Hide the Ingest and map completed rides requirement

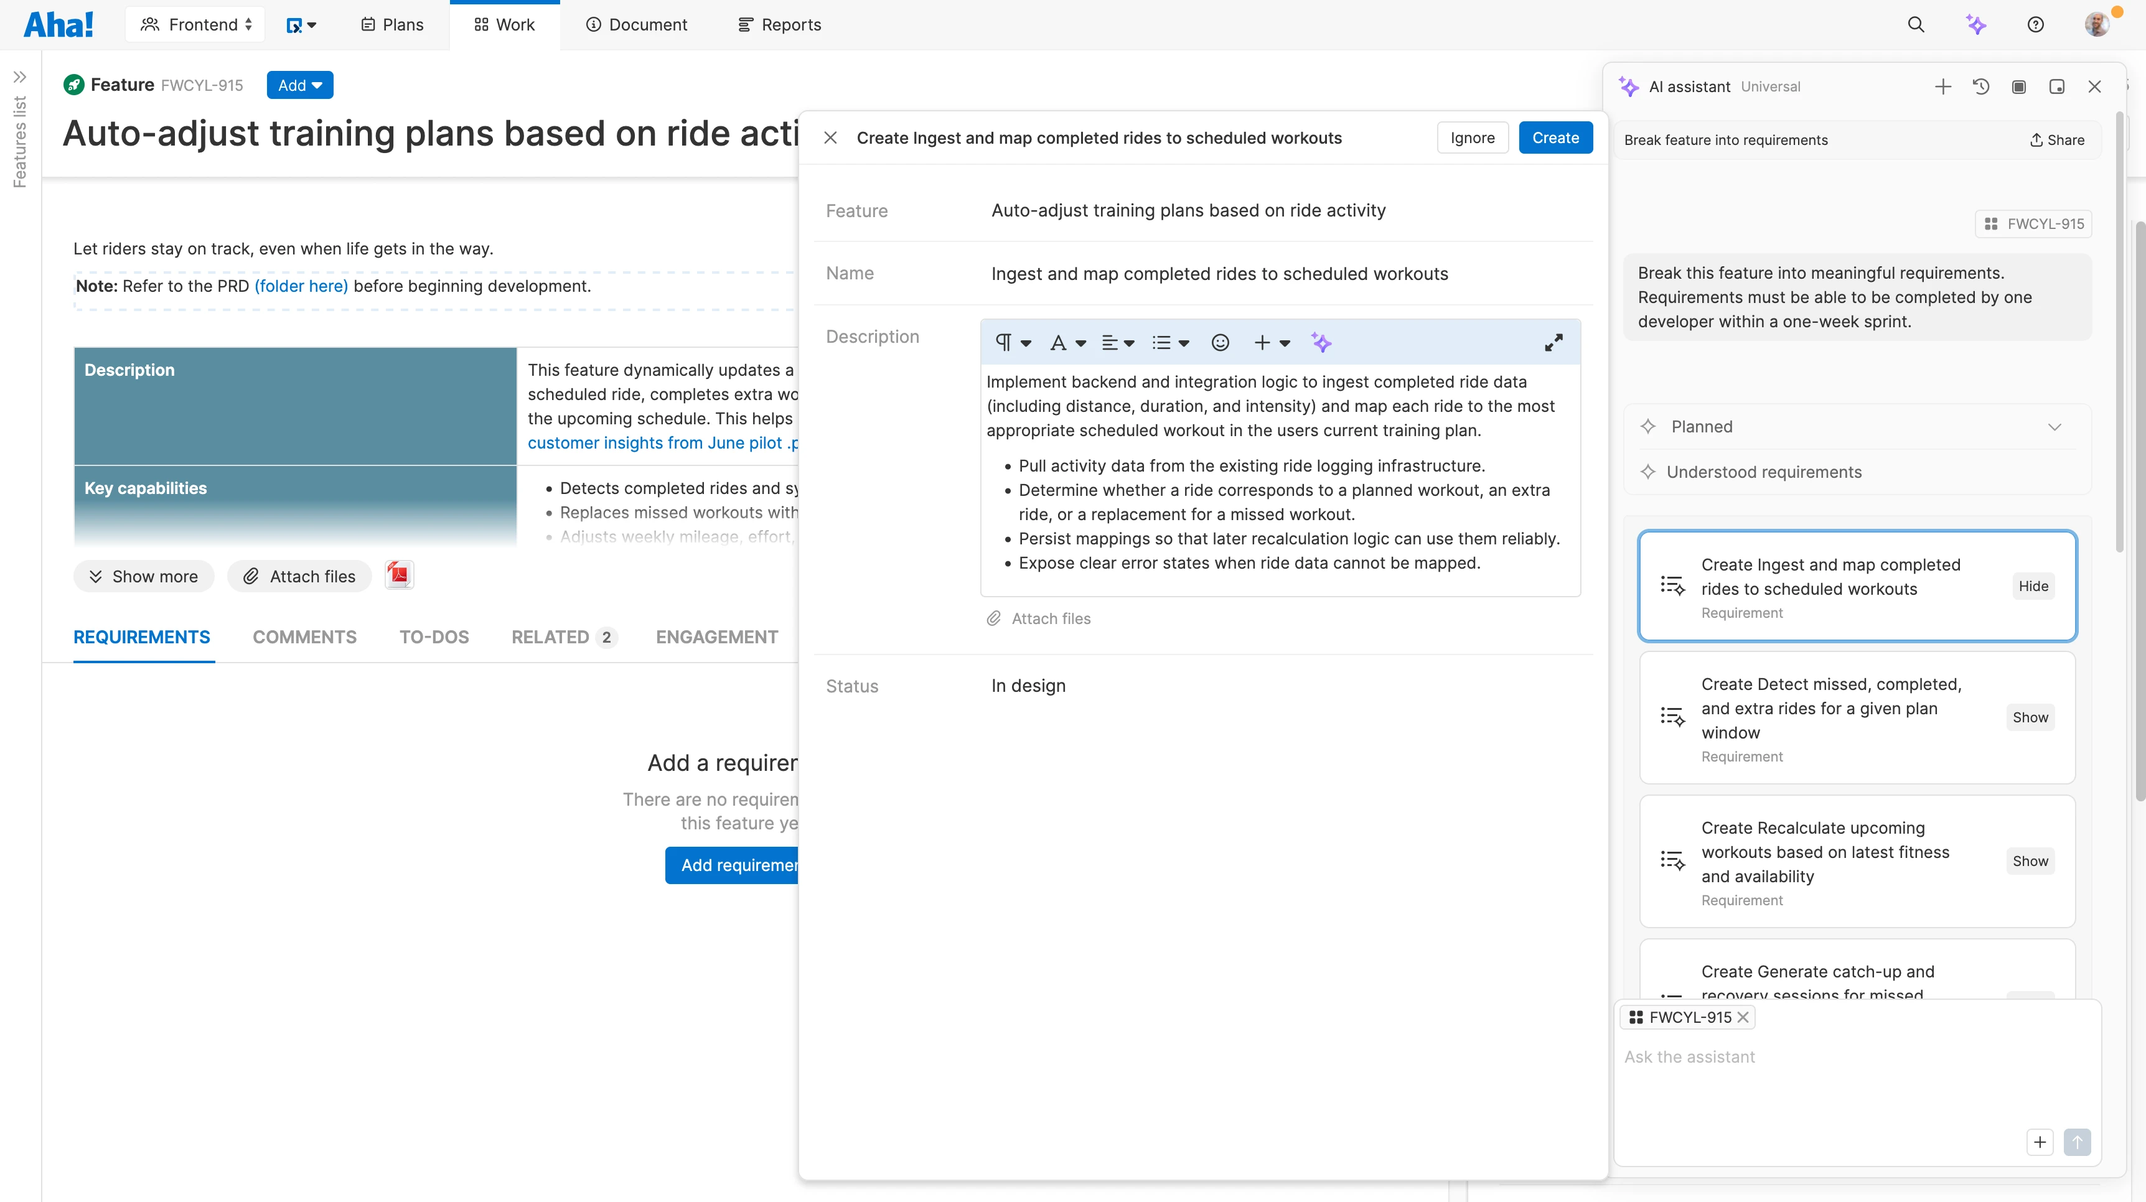pyautogui.click(x=2033, y=585)
